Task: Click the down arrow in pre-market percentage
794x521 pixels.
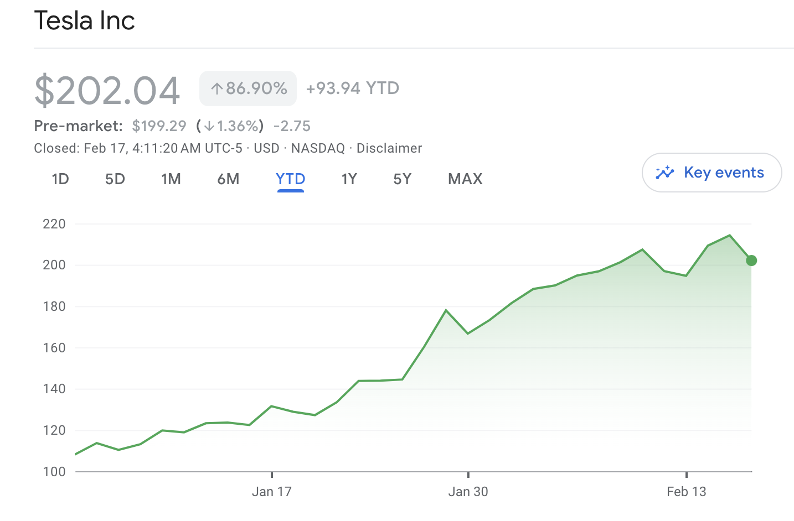Action: click(209, 126)
